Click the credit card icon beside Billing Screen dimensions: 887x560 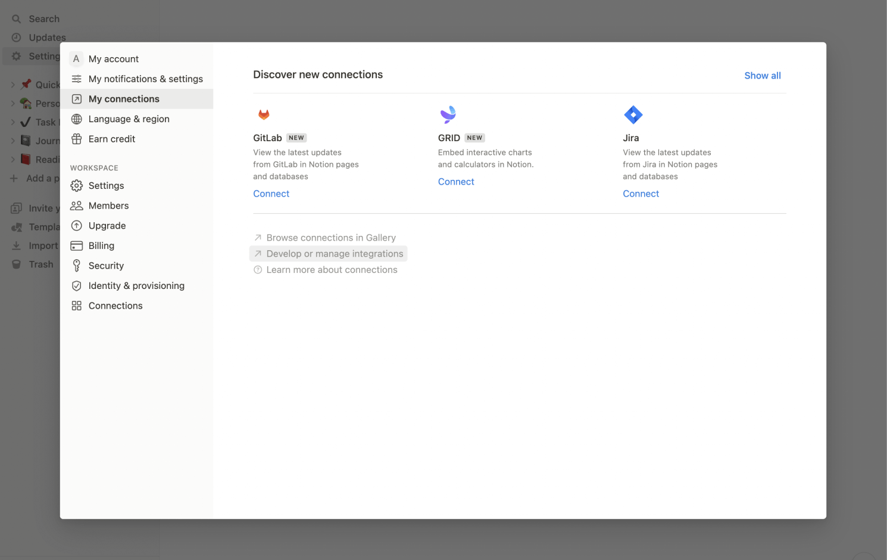pos(76,245)
